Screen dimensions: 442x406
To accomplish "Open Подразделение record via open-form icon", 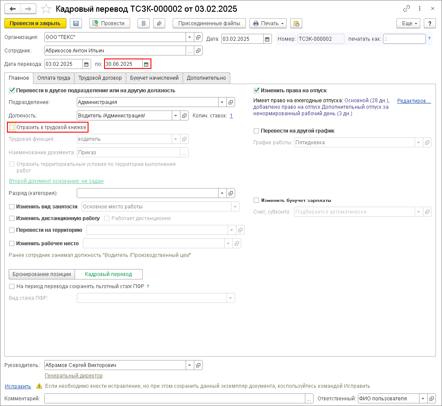I will [231, 102].
